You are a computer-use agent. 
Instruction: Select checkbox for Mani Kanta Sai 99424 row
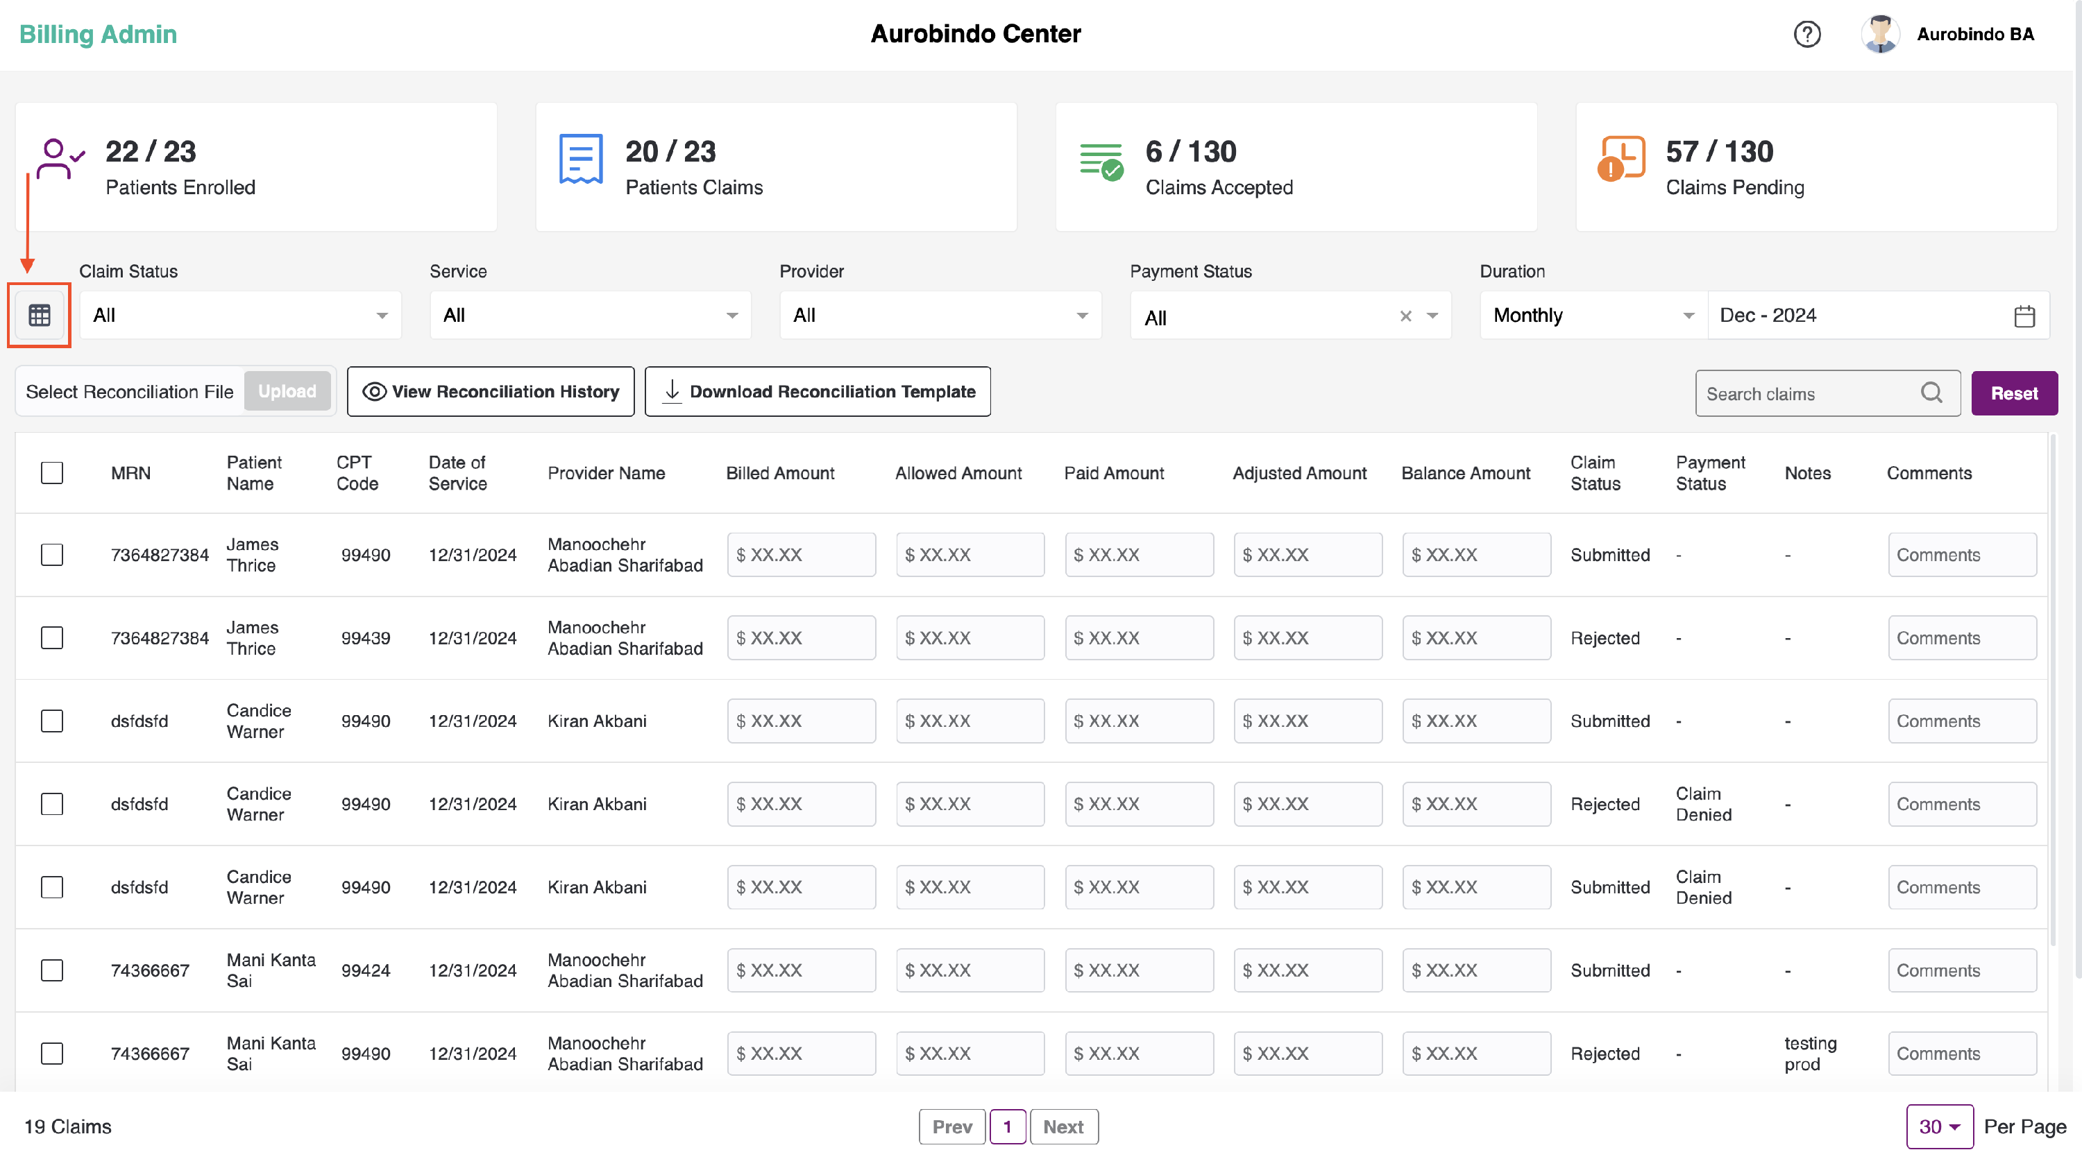[52, 970]
